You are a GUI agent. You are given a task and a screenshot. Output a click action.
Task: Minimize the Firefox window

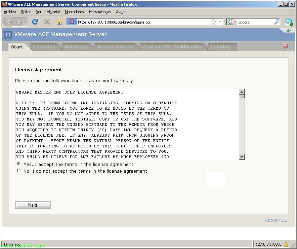[281, 4]
